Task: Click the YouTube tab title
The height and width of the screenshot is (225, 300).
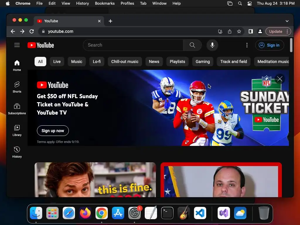Action: click(51, 21)
